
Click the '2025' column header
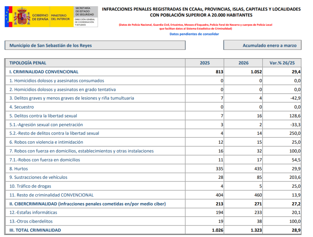[205, 63]
